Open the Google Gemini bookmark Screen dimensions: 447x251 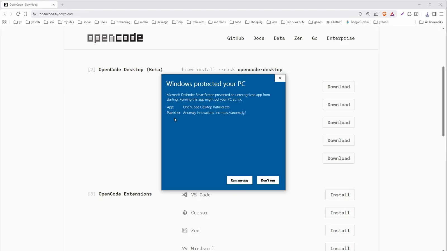tap(358, 22)
